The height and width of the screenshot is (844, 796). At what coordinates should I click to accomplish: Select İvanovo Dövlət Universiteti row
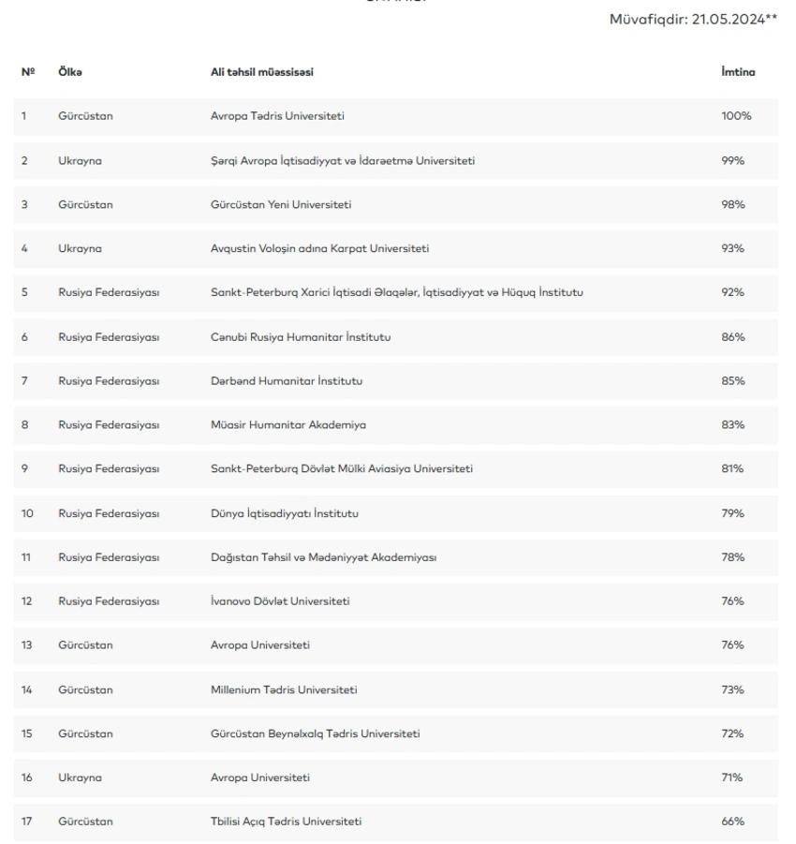tap(281, 600)
